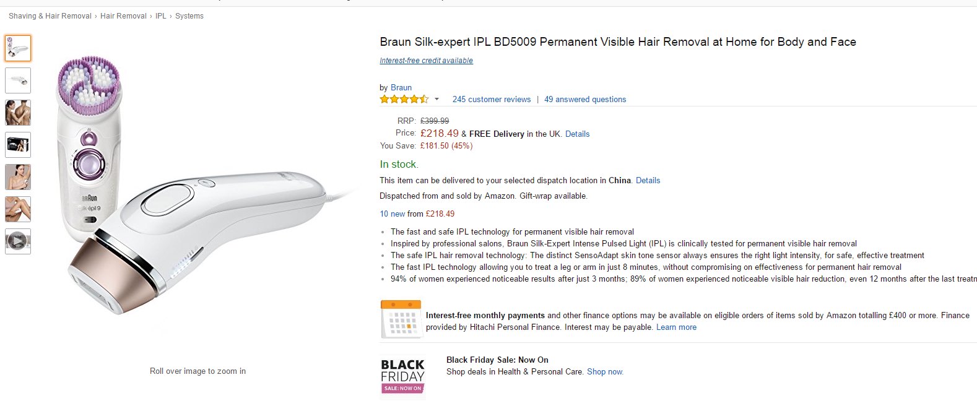This screenshot has width=977, height=411.
Task: Select the thumbnail of leg treatment
Action: pyautogui.click(x=18, y=209)
